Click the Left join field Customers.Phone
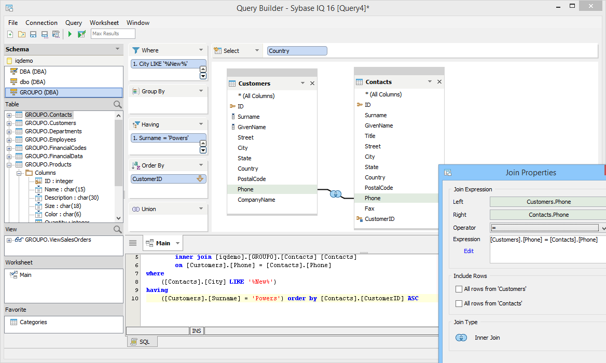606x363 pixels. (x=548, y=202)
